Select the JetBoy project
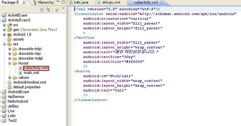The height and width of the screenshot is (126, 241). (13, 106)
